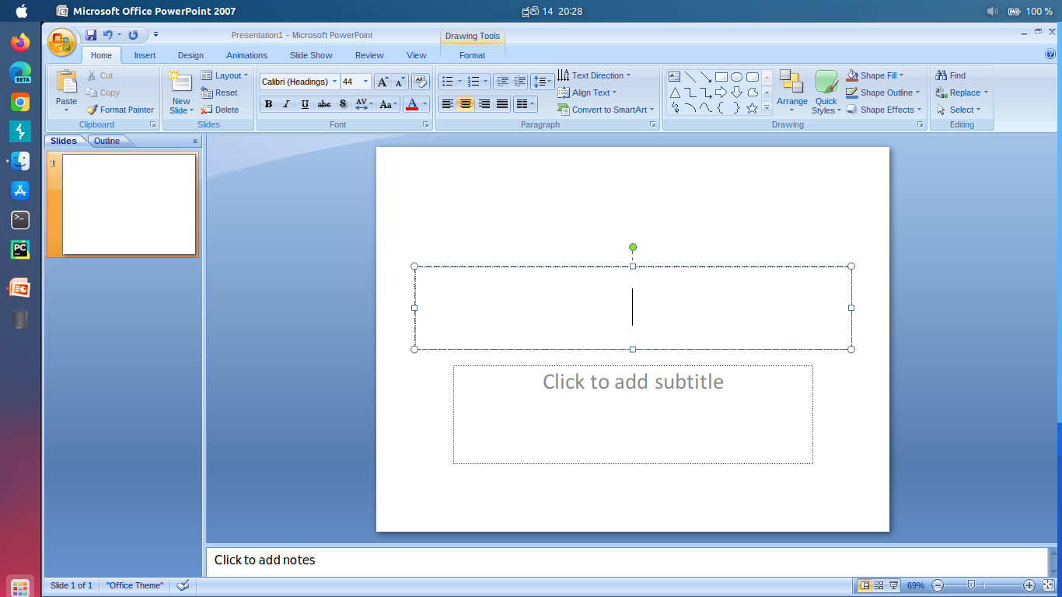
Task: Click the zoom slider handle
Action: [971, 585]
